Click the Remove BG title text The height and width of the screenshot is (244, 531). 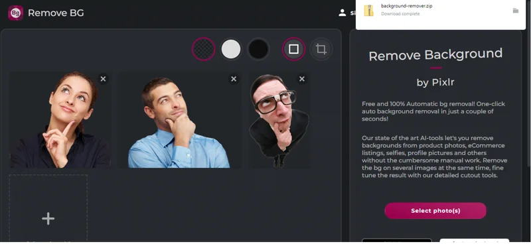click(56, 13)
